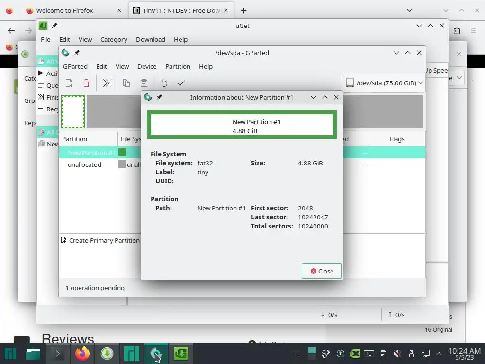The width and height of the screenshot is (485, 364).
Task: Open the File menu in uGet
Action: click(x=45, y=39)
